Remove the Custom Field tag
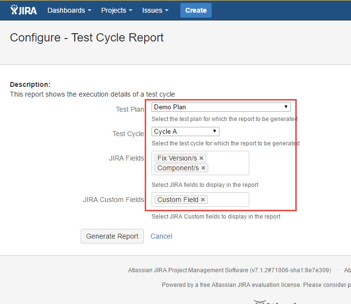The height and width of the screenshot is (304, 351). click(x=203, y=200)
